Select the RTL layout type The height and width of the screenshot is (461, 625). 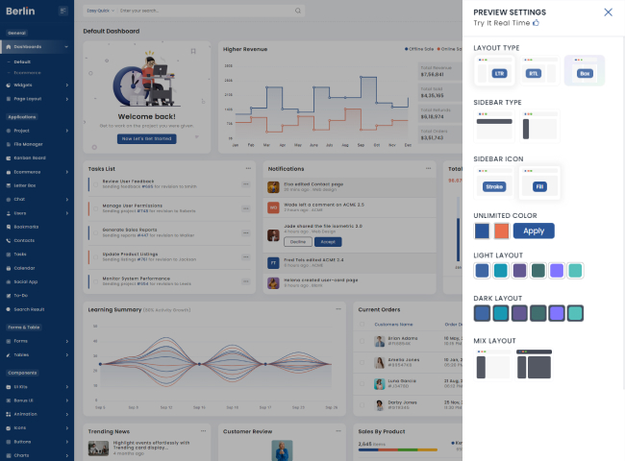534,71
